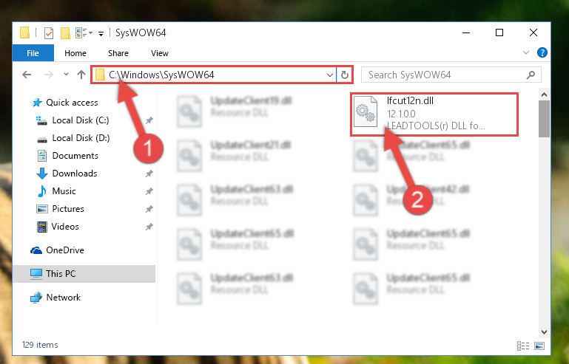Open the File menu
This screenshot has height=364, width=569.
point(33,53)
